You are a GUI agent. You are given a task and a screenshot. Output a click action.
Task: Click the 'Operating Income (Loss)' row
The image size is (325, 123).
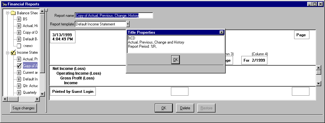79,73
